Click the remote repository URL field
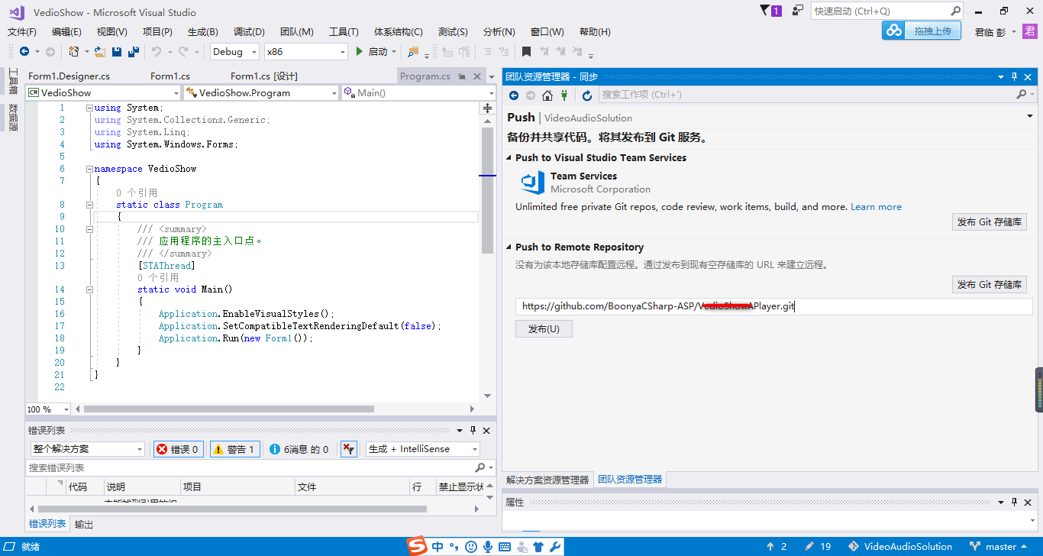 click(x=774, y=306)
